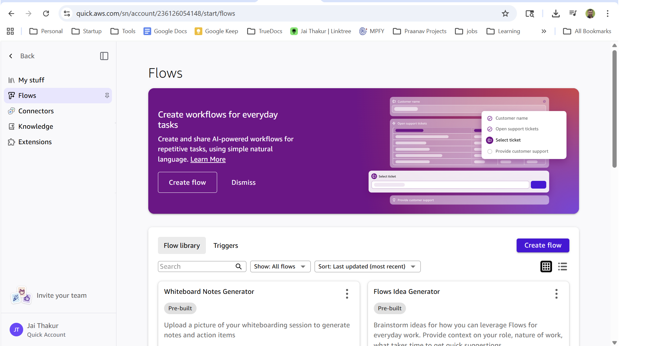The height and width of the screenshot is (346, 661).
Task: Click the Invite your team illustration
Action: coord(21,295)
